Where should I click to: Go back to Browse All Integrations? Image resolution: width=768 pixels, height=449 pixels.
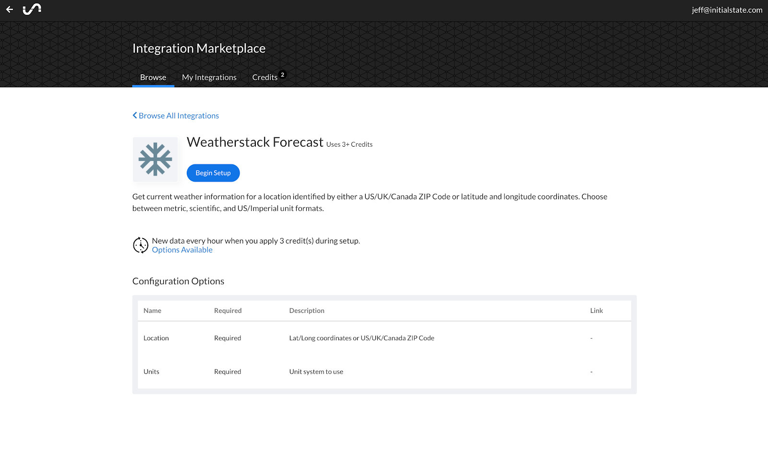coord(176,115)
